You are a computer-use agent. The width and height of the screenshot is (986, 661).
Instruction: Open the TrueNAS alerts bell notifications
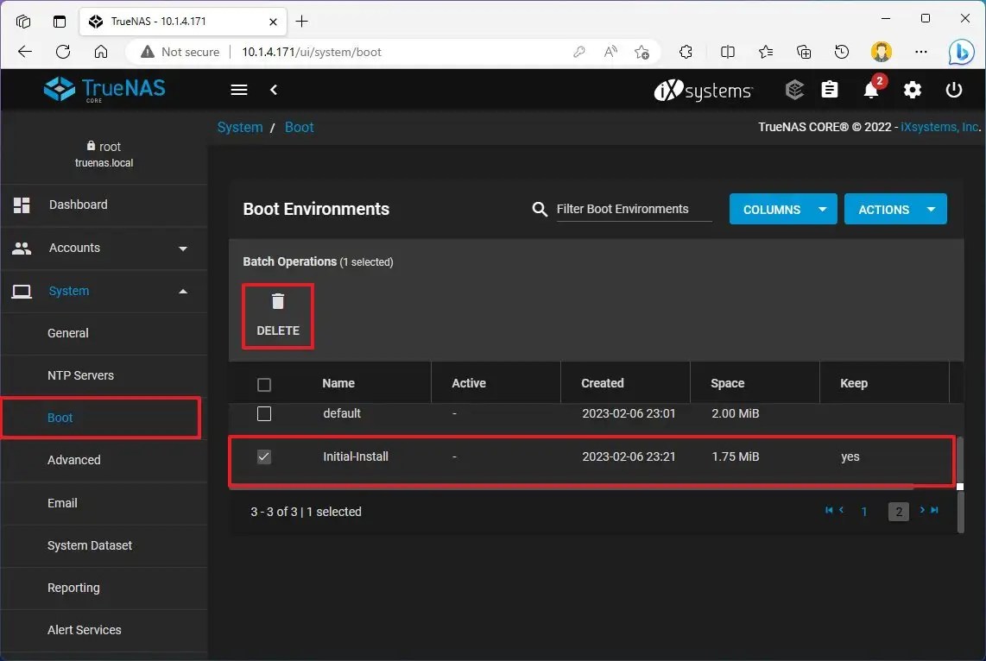(x=871, y=90)
